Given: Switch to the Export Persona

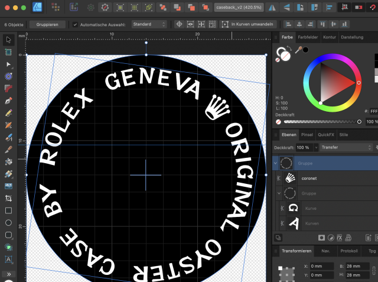Looking at the screenshot, I should point(74,7).
